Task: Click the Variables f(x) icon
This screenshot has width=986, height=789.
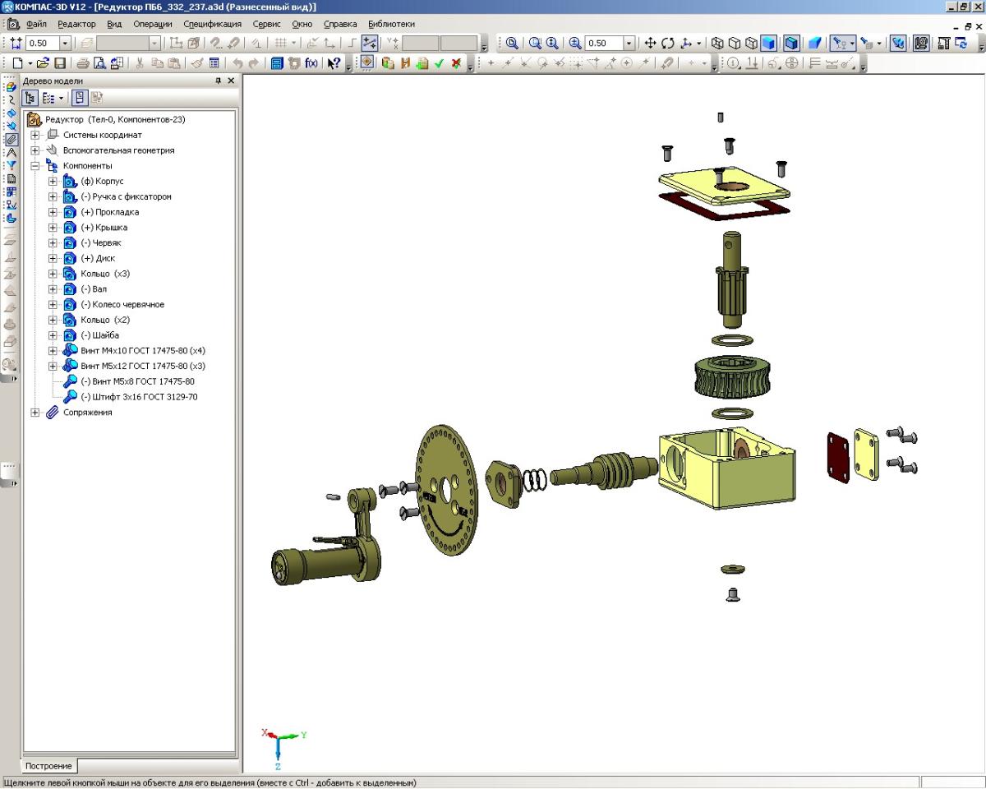Action: point(311,62)
